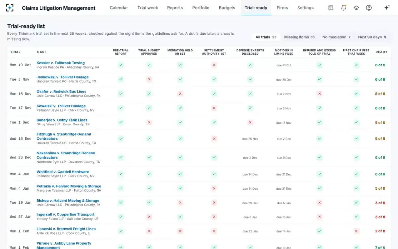The height and width of the screenshot is (249, 398).
Task: Click defense experts cross for Banerjee v. Ostby Tank Lines
Action: click(250, 122)
